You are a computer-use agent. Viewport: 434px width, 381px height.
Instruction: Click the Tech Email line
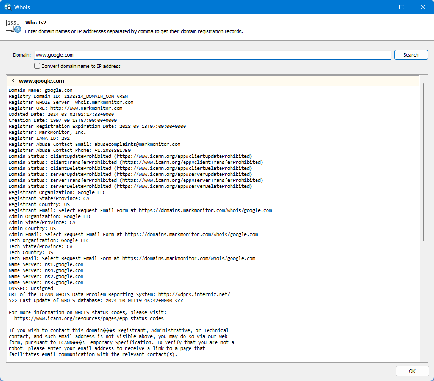(132, 259)
